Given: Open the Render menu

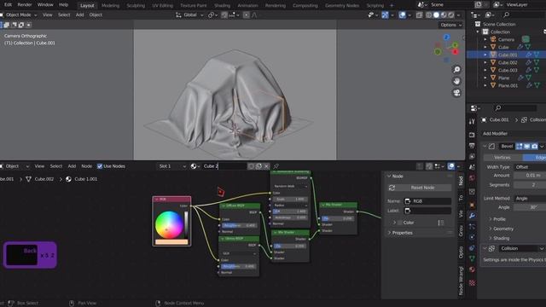Looking at the screenshot, I should [x=25, y=5].
